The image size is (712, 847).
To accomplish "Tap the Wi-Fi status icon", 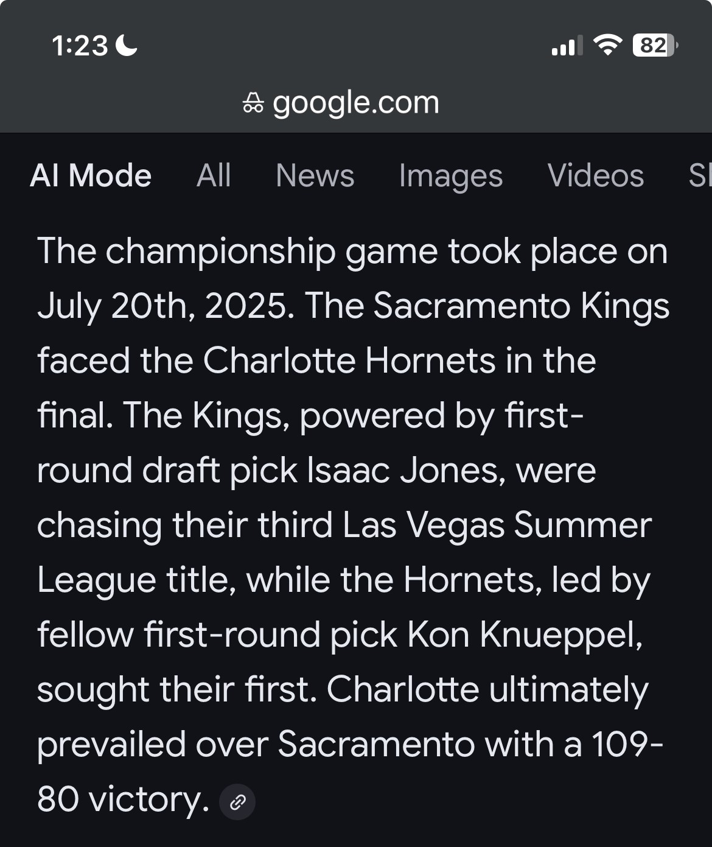I will (607, 45).
